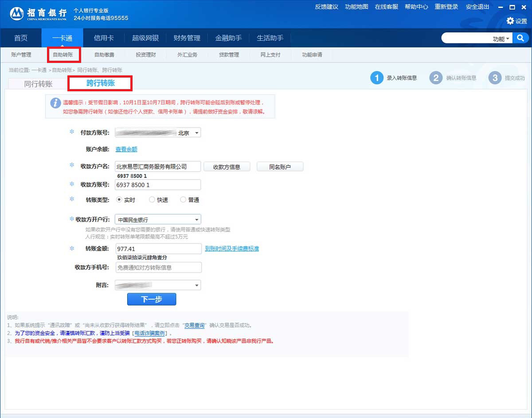Click the amount text 玖佰柒拾柒元肆角壹分
The image size is (532, 418).
142,258
